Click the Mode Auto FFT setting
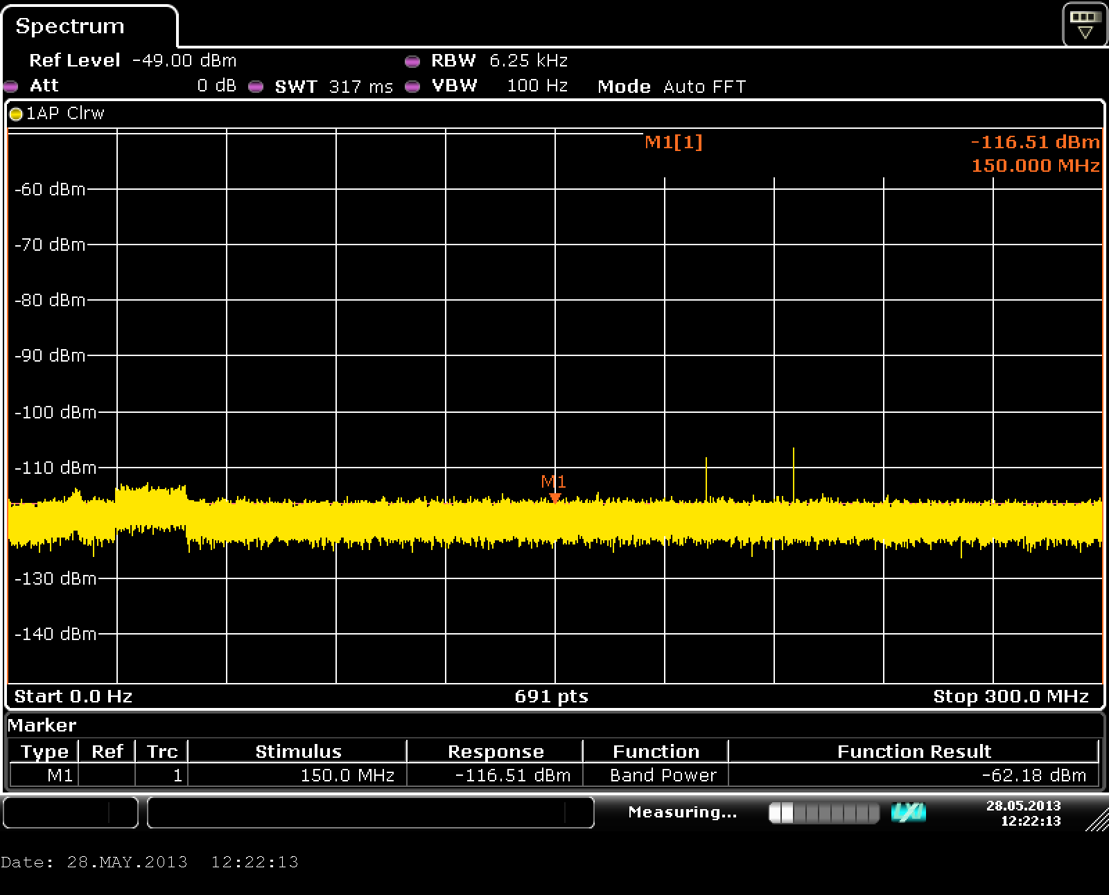Image resolution: width=1109 pixels, height=895 pixels. [672, 87]
